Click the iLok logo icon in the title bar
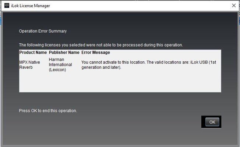The width and height of the screenshot is (240, 147). pyautogui.click(x=7, y=6)
